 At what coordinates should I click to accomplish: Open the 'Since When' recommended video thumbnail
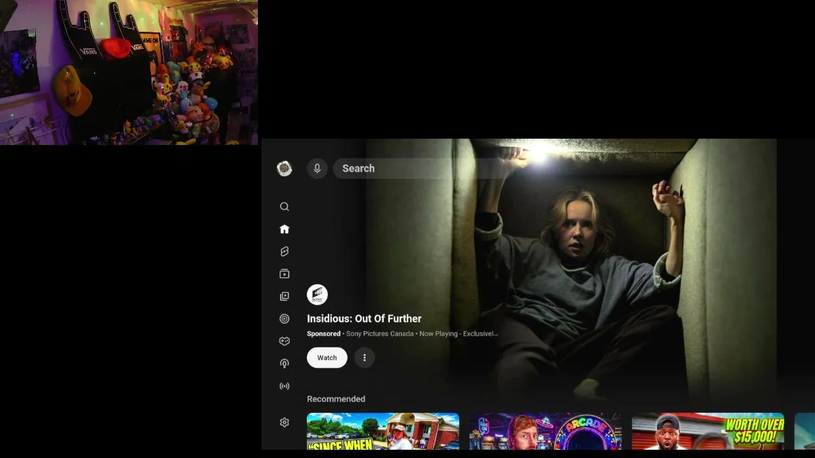(x=383, y=431)
